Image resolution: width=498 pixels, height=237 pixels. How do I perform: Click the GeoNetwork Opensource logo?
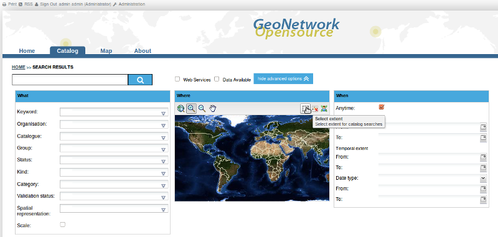tap(296, 28)
